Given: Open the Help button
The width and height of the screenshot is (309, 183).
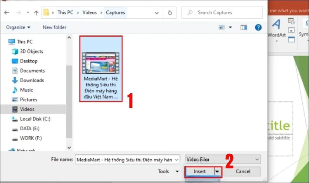Looking at the screenshot, I should pos(258,27).
